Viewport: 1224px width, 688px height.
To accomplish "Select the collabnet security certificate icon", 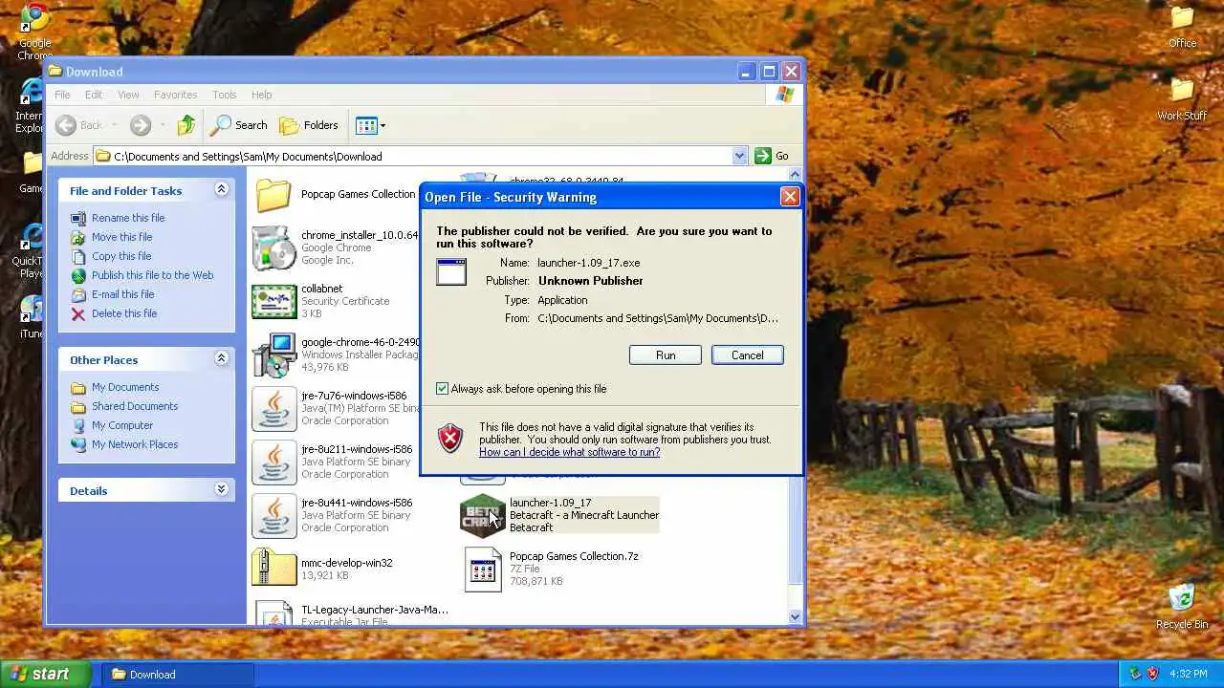I will 273,301.
